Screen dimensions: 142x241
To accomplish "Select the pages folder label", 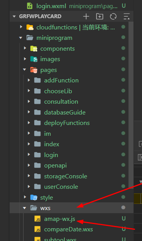I will point(49,70).
